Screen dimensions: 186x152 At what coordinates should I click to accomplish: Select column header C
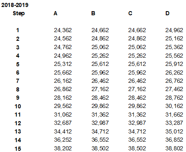click(x=130, y=13)
